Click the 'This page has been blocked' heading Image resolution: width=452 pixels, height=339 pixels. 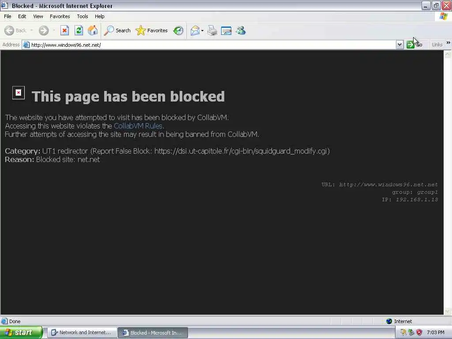click(128, 96)
